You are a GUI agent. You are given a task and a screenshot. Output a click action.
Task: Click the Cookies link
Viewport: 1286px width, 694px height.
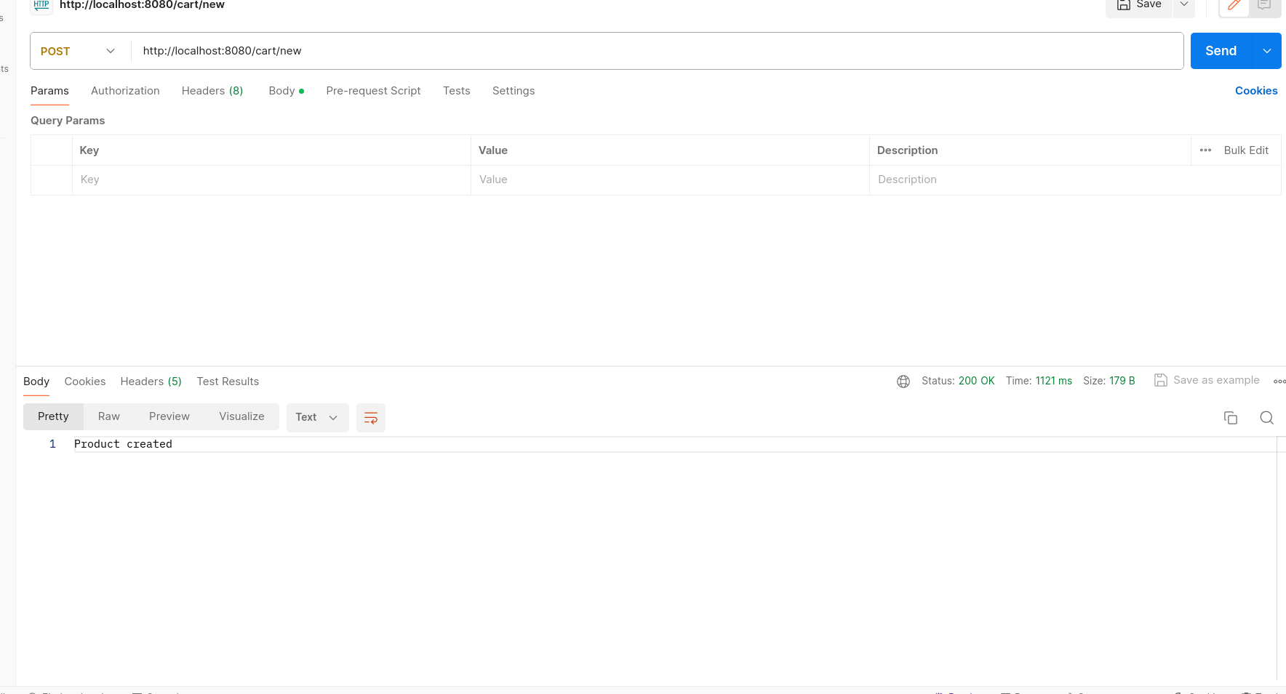(1256, 91)
